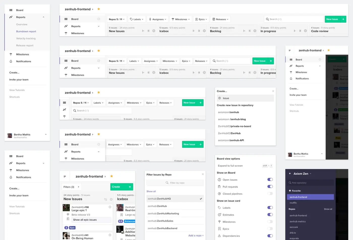The height and width of the screenshot is (240, 353).
Task: Choose axiomzen/zenhub-blog repository
Action: [232, 119]
